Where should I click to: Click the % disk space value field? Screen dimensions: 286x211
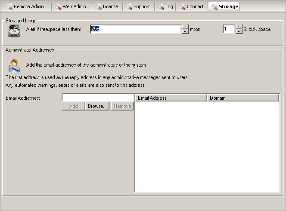(x=228, y=29)
